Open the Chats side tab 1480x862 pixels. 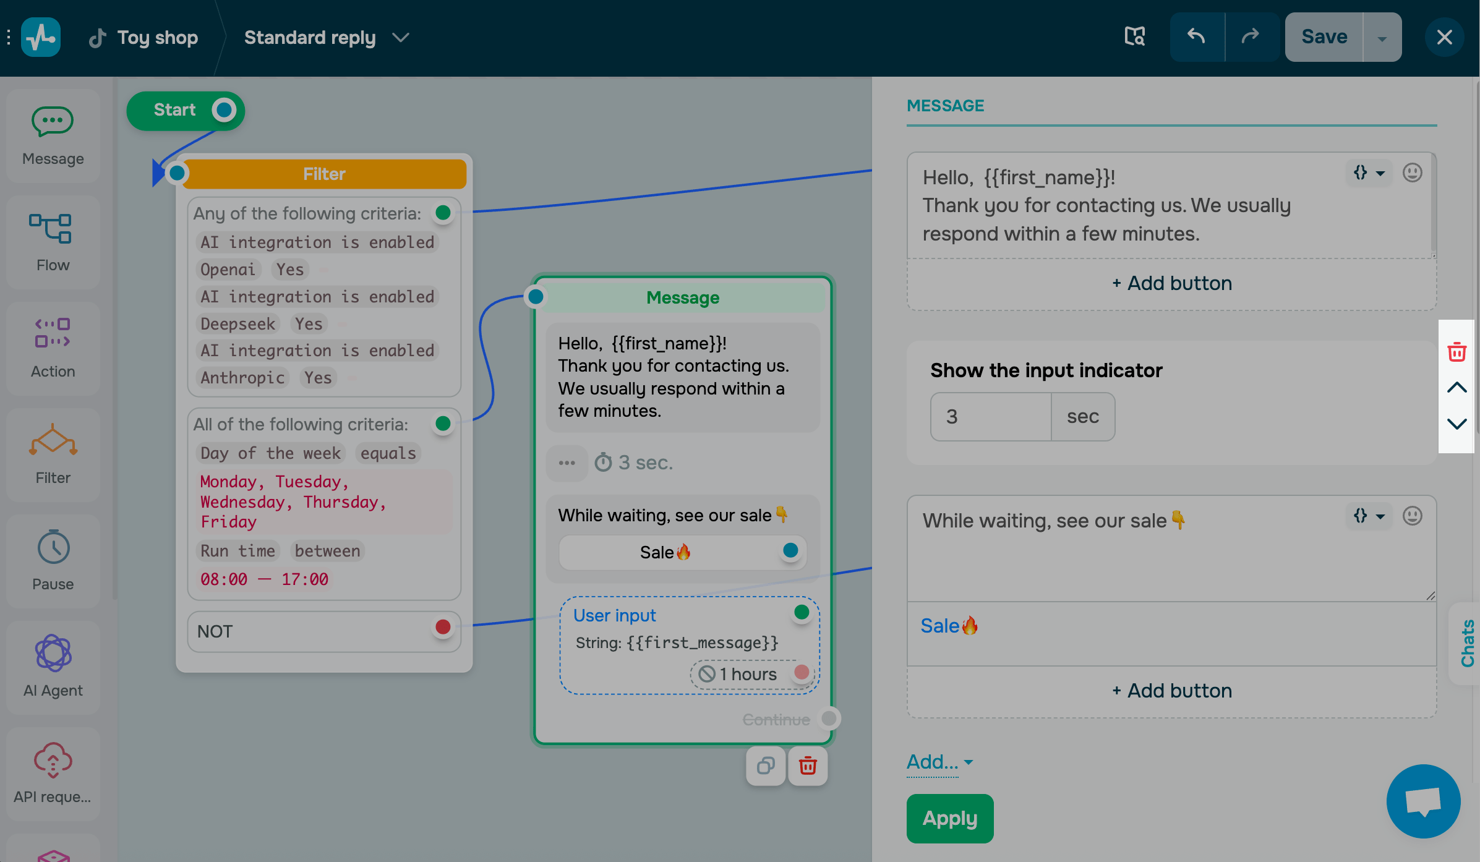pyautogui.click(x=1466, y=643)
